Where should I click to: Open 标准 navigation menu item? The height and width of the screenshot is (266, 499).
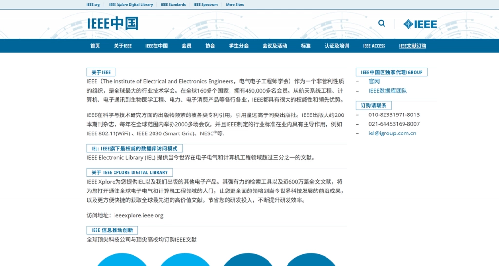coord(306,46)
